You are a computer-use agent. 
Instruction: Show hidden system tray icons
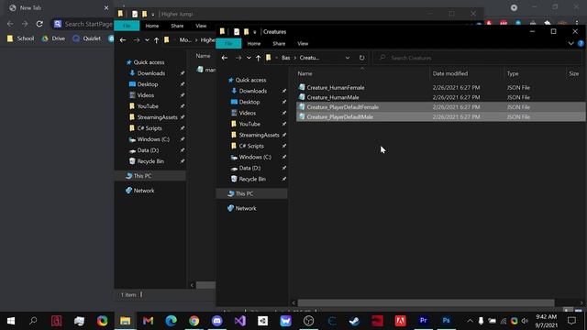[x=470, y=321]
